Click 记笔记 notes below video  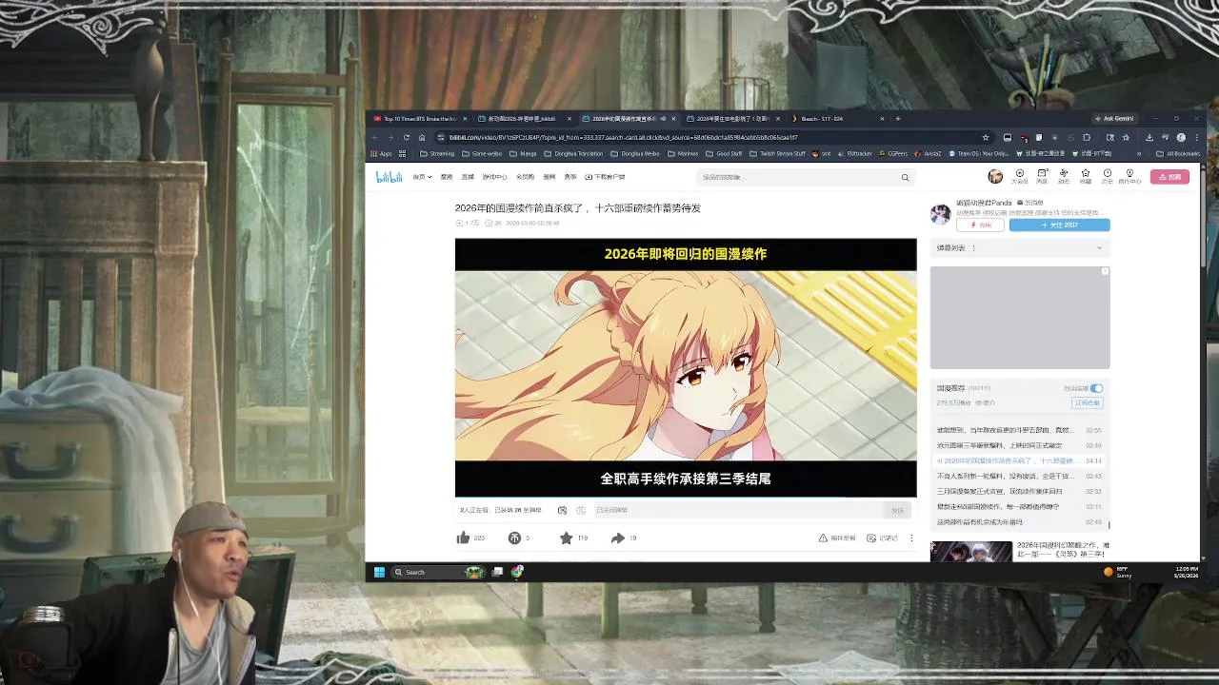coord(883,538)
